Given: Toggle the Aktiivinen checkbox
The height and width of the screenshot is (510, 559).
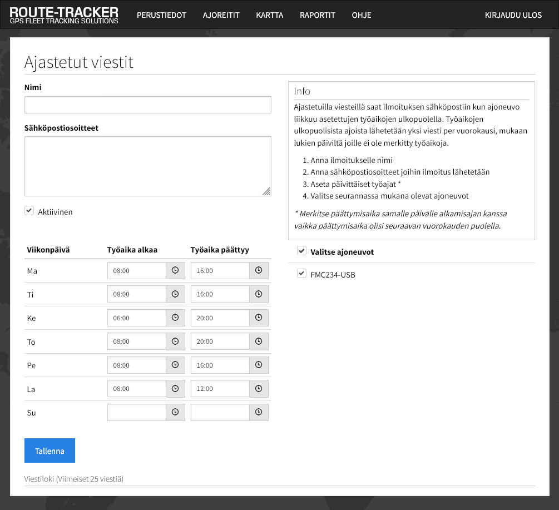Looking at the screenshot, I should [29, 211].
